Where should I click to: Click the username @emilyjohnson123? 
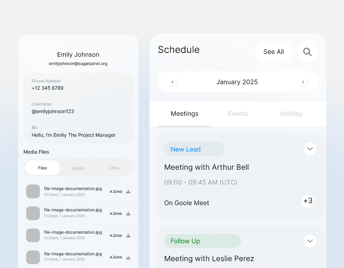(53, 111)
